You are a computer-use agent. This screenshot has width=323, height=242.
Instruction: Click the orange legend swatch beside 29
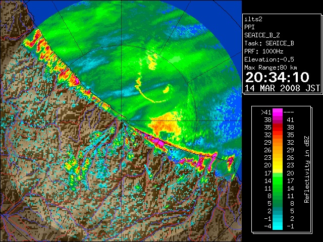[278, 142]
